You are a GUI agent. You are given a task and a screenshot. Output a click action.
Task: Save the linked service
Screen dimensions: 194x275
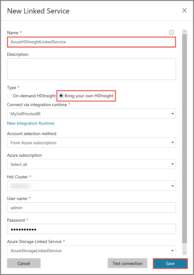170,263
